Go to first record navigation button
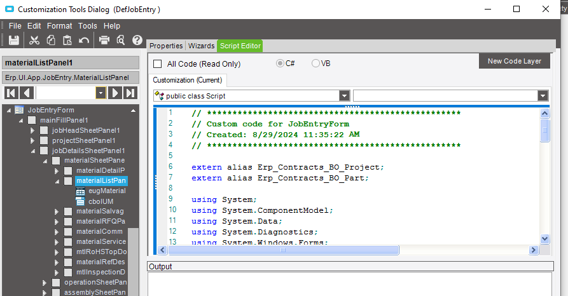This screenshot has width=568, height=296. [11, 93]
